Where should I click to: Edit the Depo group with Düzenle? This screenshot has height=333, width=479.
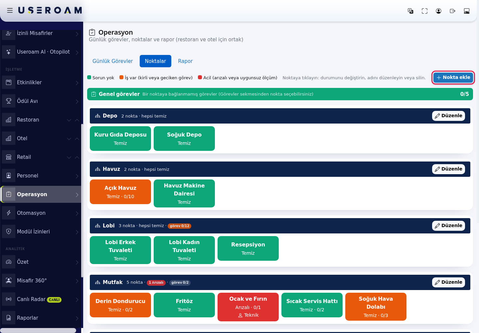point(448,116)
